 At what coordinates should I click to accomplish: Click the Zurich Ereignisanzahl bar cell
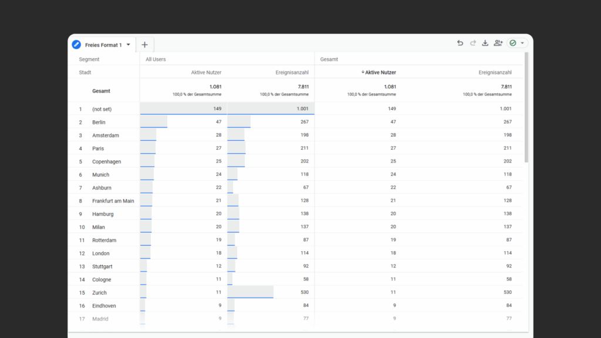[270, 292]
